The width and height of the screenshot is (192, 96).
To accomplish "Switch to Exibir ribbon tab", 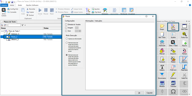I will pyautogui.click(x=20, y=5).
